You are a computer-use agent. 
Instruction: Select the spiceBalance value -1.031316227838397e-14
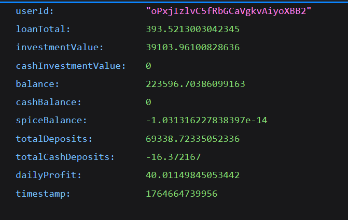(207, 121)
